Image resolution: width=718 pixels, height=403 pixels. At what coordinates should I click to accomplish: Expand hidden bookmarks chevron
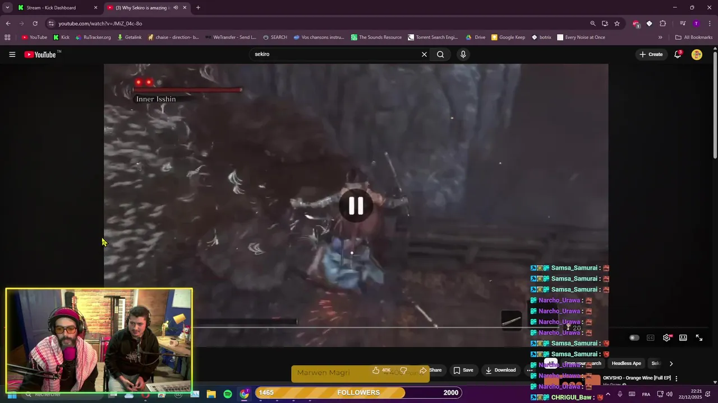(x=660, y=38)
